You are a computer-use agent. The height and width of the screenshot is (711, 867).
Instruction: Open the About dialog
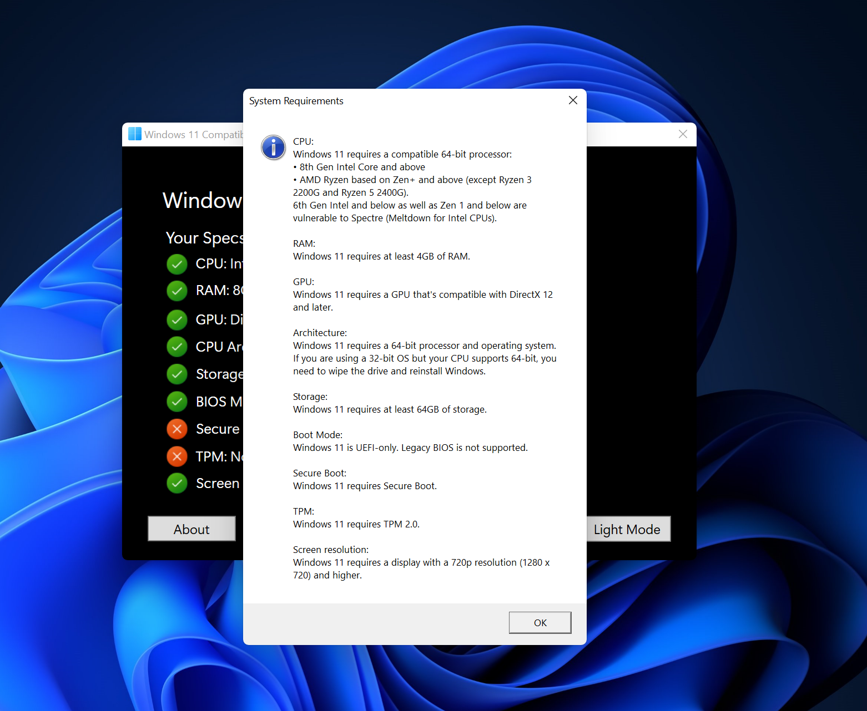[x=191, y=529]
